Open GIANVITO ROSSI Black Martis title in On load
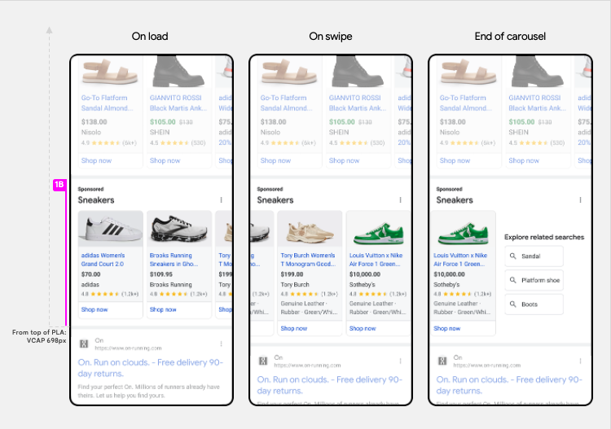The image size is (611, 429). click(178, 103)
